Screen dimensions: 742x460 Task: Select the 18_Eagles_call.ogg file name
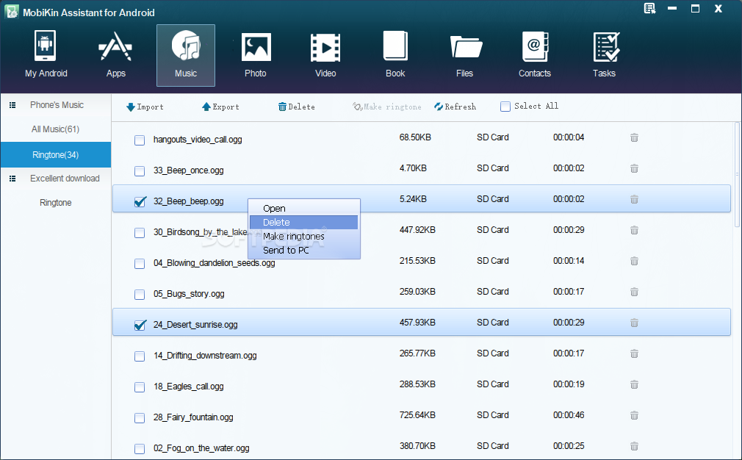(188, 387)
